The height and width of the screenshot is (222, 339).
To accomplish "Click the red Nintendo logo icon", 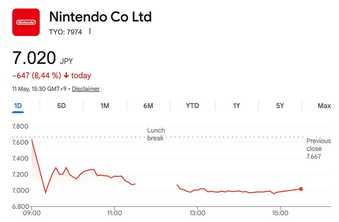I will [x=26, y=22].
